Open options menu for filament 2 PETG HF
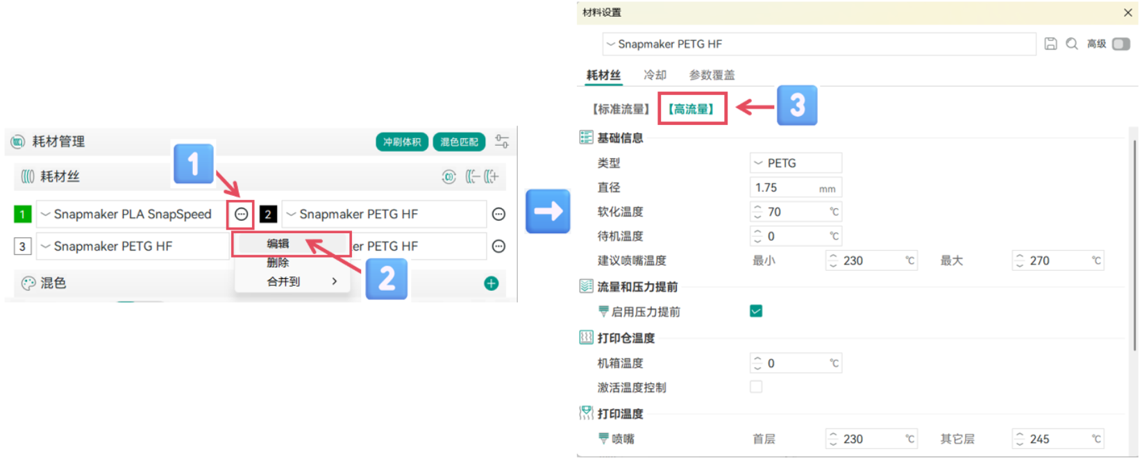1142x463 pixels. [x=498, y=214]
